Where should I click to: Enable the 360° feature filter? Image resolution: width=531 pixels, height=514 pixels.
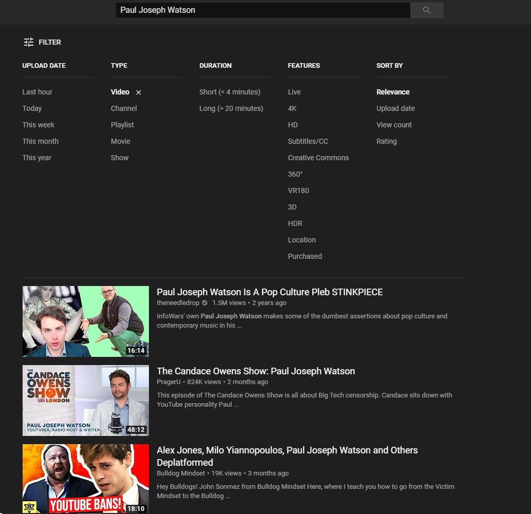295,174
